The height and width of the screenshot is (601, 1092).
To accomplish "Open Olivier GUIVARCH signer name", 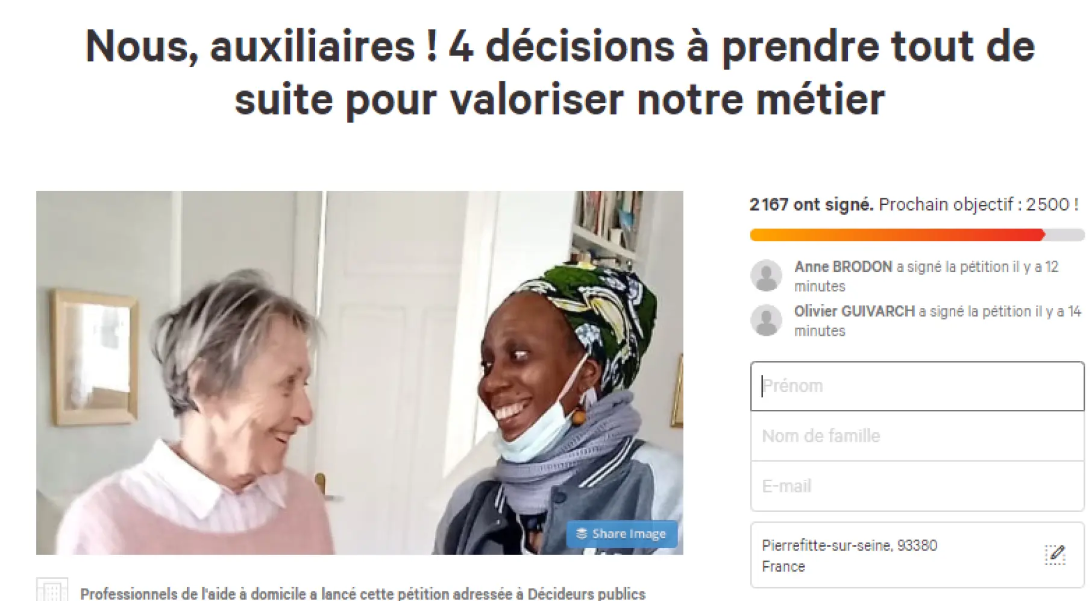I will click(x=854, y=311).
